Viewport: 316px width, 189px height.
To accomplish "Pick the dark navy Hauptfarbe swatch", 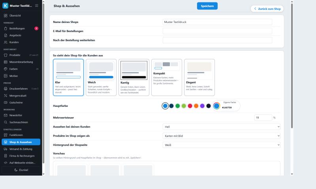I will click(x=171, y=106).
